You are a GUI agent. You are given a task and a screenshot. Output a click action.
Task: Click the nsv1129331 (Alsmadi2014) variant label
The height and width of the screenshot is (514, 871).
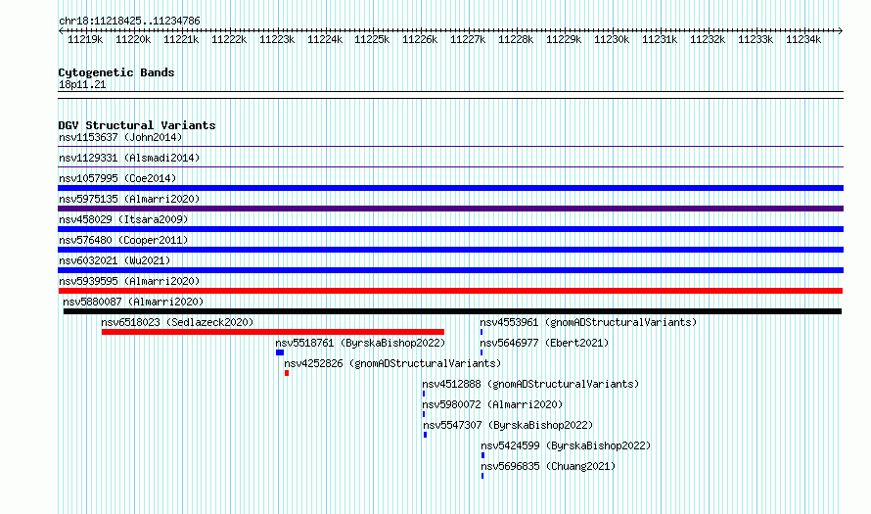pos(129,158)
